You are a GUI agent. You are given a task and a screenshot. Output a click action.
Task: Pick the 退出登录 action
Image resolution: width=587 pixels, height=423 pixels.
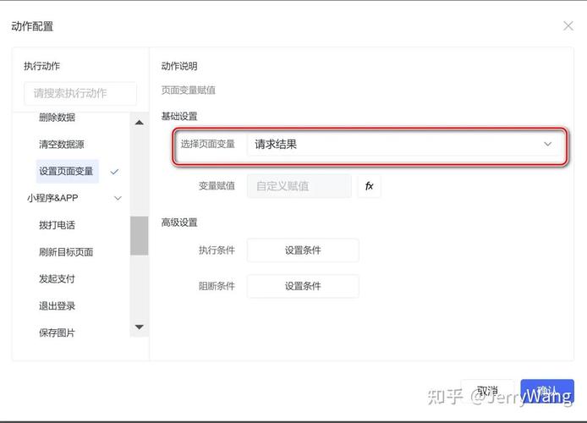[57, 306]
